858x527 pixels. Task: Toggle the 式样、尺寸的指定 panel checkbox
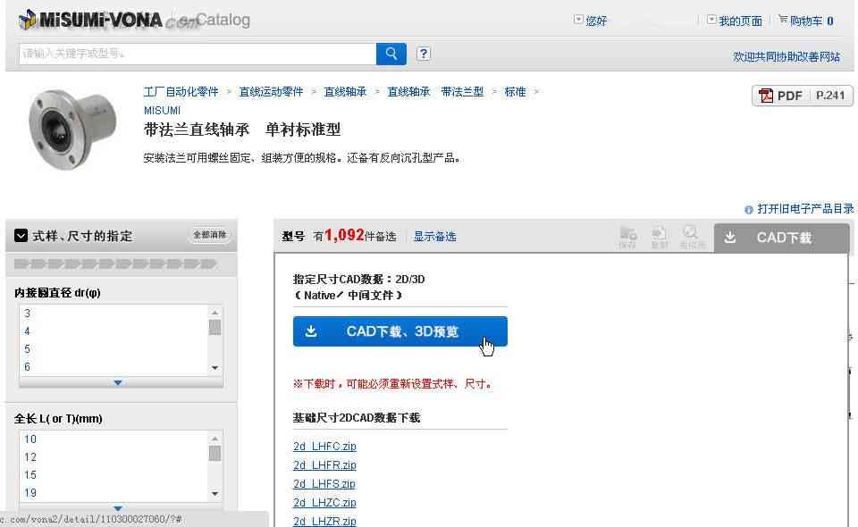coord(21,236)
